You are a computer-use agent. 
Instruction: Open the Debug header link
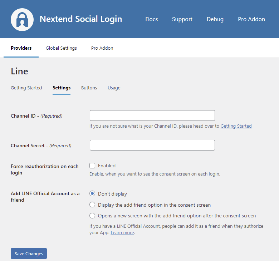click(215, 19)
